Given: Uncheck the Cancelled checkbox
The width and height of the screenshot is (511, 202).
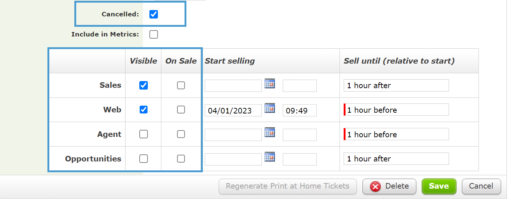Looking at the screenshot, I should [x=154, y=15].
